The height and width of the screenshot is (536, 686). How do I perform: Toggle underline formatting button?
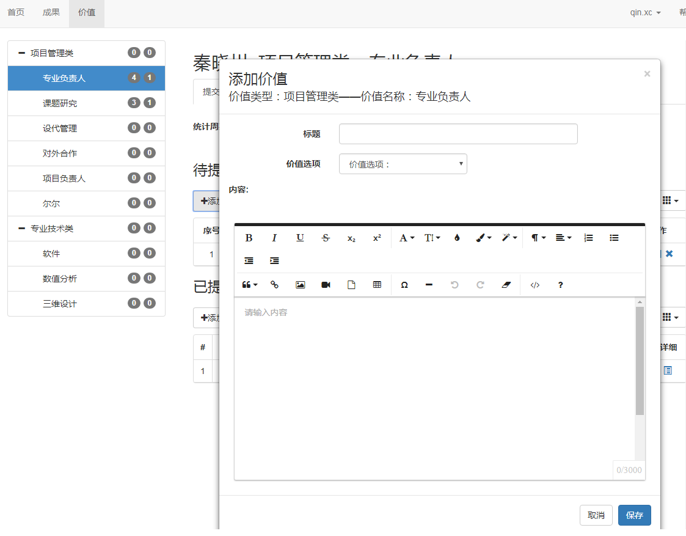pos(300,238)
